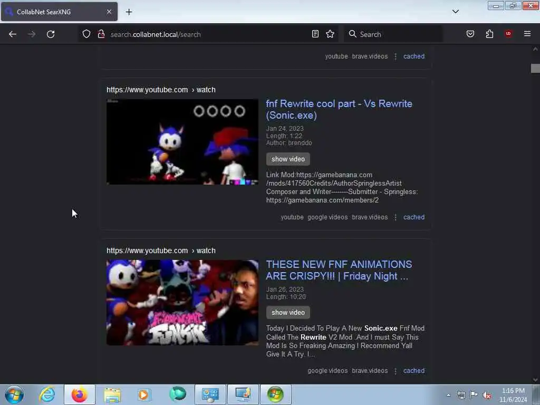Open the tracking protection shield icon
The width and height of the screenshot is (540, 405).
coord(86,34)
